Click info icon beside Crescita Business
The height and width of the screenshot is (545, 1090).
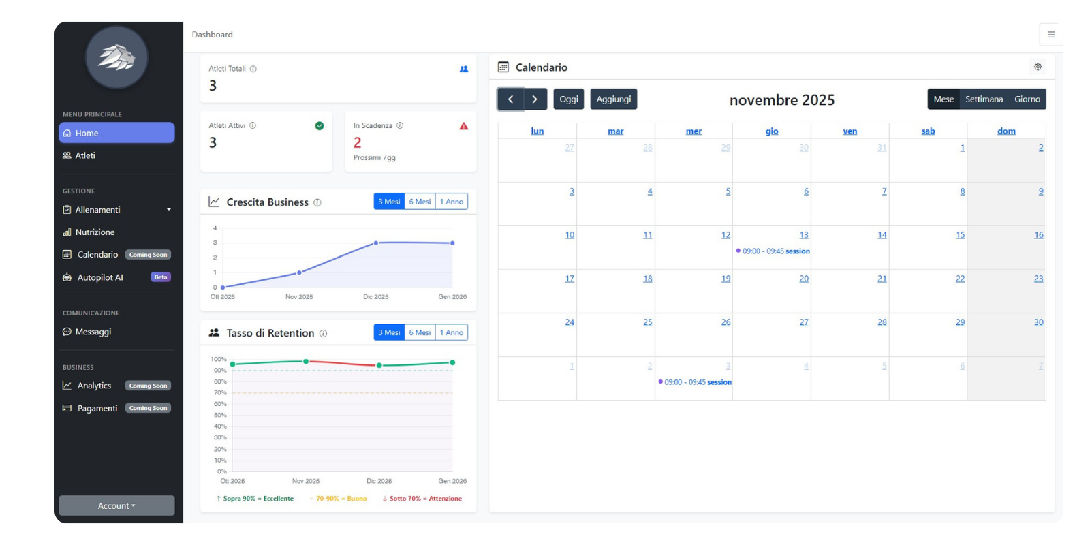317,203
